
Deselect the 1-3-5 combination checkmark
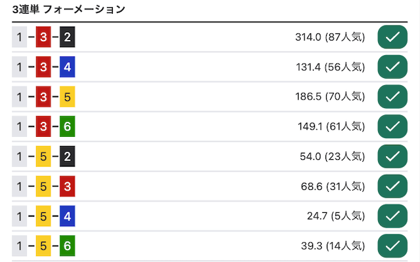click(392, 96)
